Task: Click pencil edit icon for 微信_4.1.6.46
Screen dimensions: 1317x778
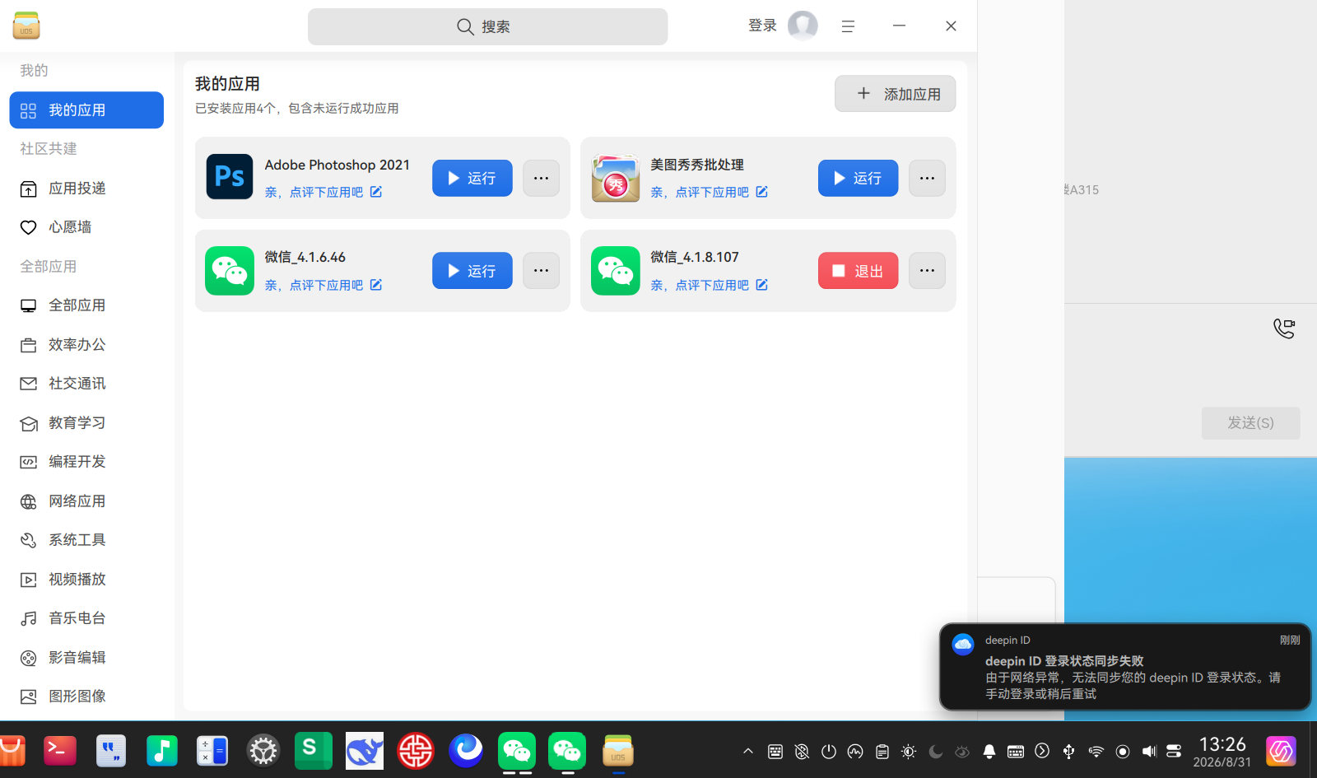Action: (376, 285)
